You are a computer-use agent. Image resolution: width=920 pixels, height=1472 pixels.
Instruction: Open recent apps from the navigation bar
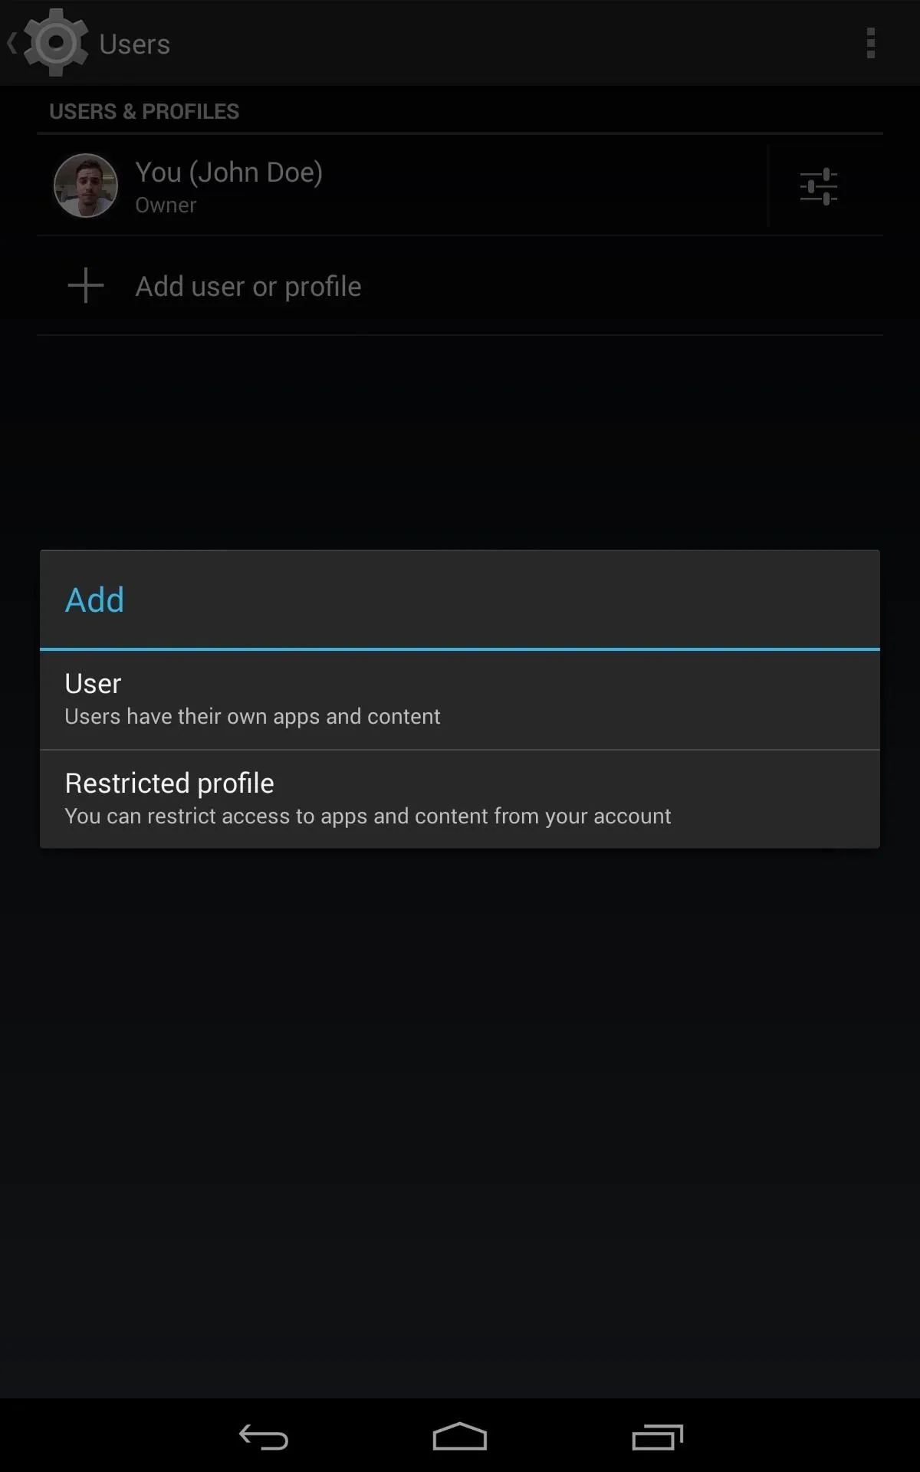657,1437
